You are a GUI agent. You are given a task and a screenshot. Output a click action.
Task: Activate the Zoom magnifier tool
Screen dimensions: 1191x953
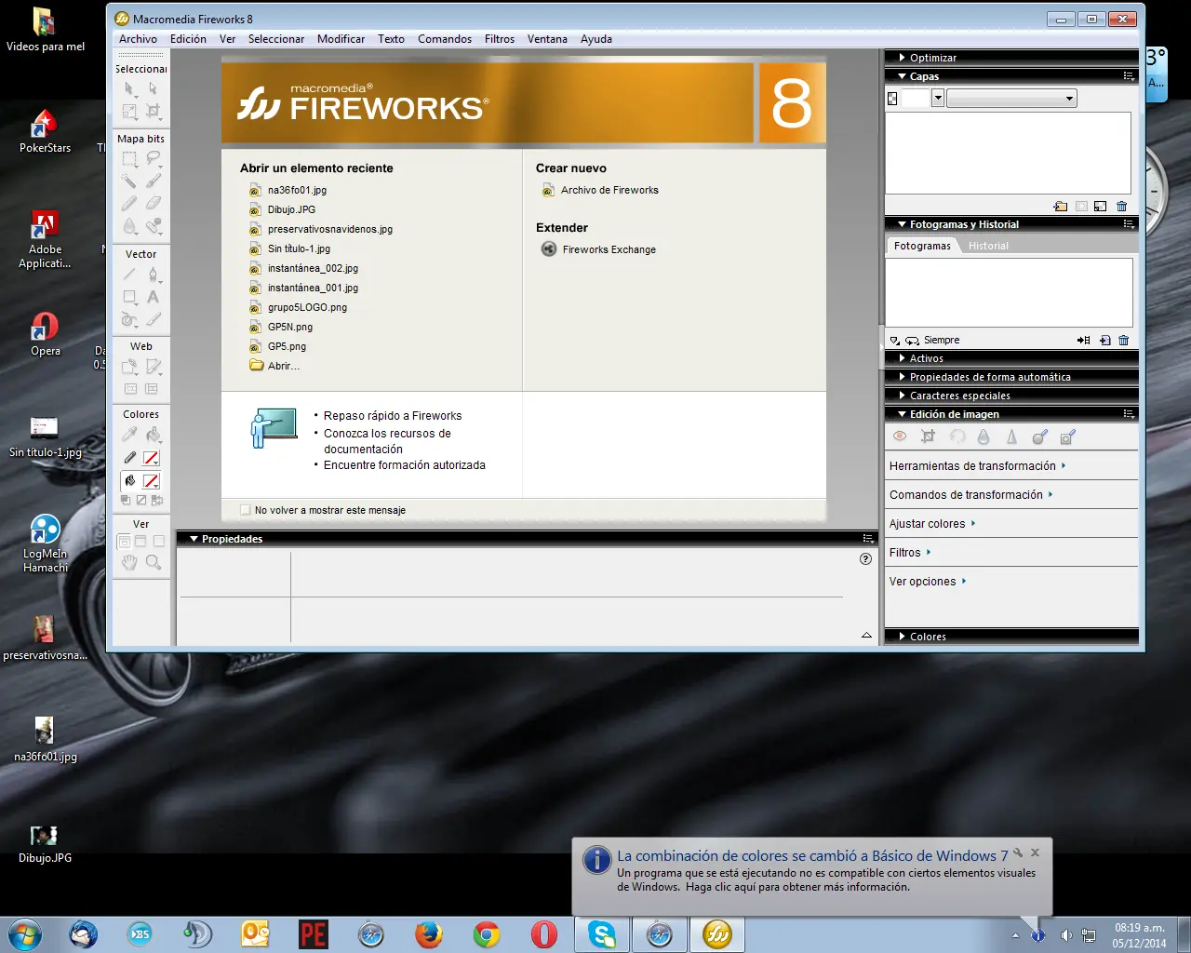point(154,562)
